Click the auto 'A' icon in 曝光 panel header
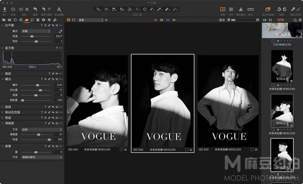The height and width of the screenshot is (184, 303). (x=45, y=79)
